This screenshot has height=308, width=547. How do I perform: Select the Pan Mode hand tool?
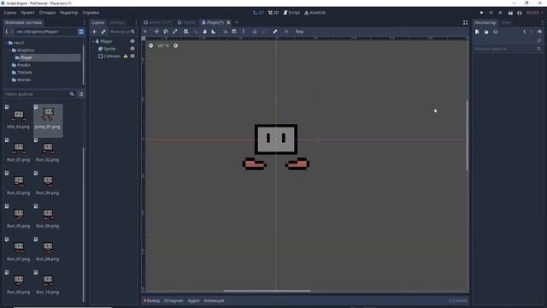pos(204,32)
